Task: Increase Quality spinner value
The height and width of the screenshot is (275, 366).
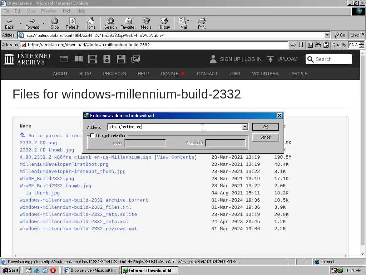Action: click(x=362, y=43)
